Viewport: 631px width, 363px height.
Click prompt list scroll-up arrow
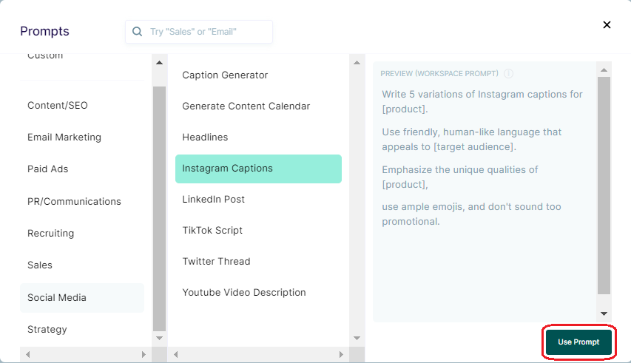[357, 63]
